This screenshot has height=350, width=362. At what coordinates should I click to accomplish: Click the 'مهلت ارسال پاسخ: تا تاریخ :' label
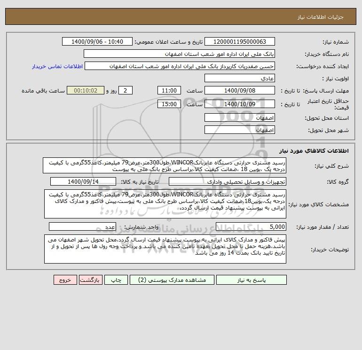[x=315, y=91]
